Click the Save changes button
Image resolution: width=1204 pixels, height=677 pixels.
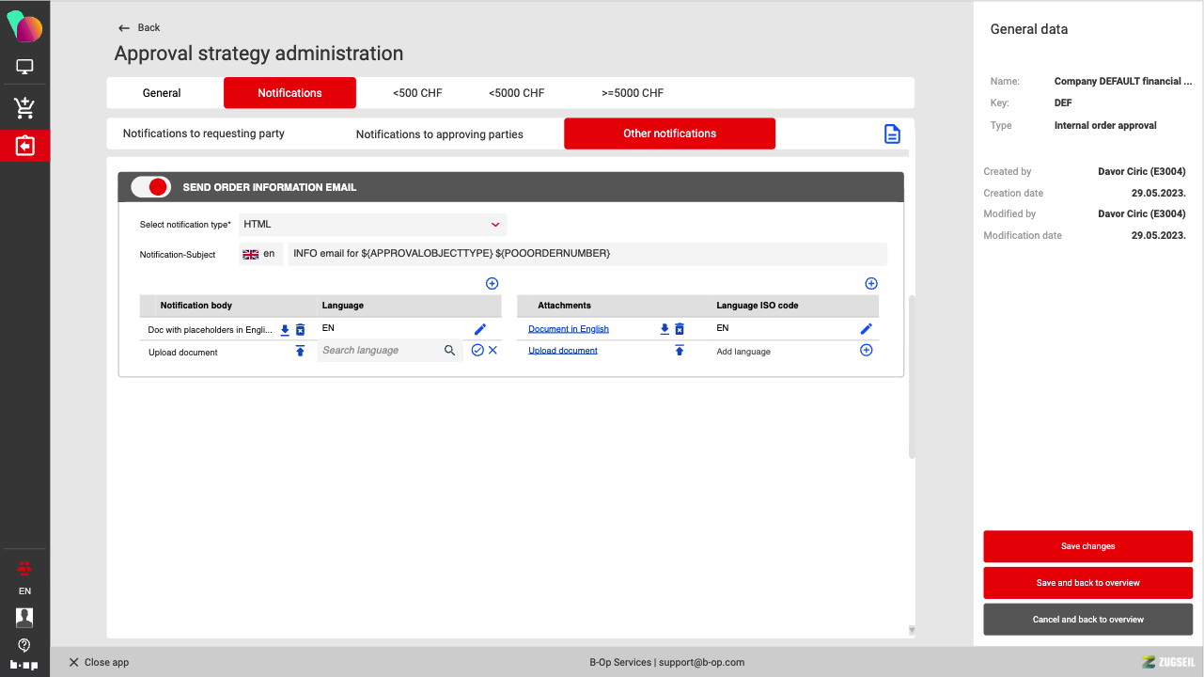[1087, 546]
